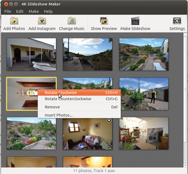Open the Settings toolbar icon
The height and width of the screenshot is (174, 188).
pos(177,21)
